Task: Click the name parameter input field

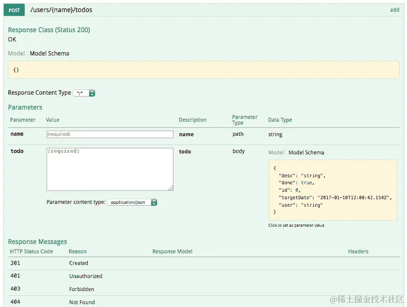Action: (x=110, y=134)
